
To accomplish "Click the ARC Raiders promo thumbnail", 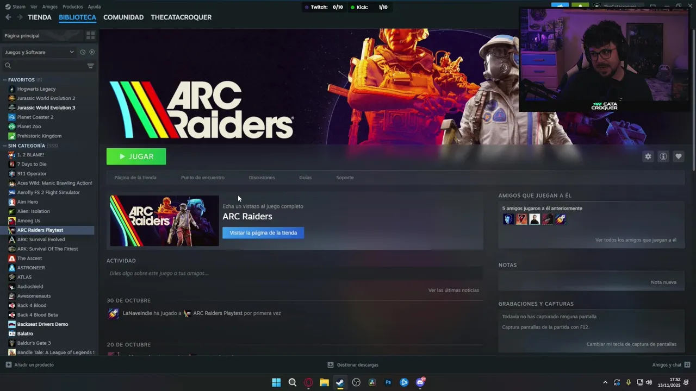I will click(x=164, y=221).
